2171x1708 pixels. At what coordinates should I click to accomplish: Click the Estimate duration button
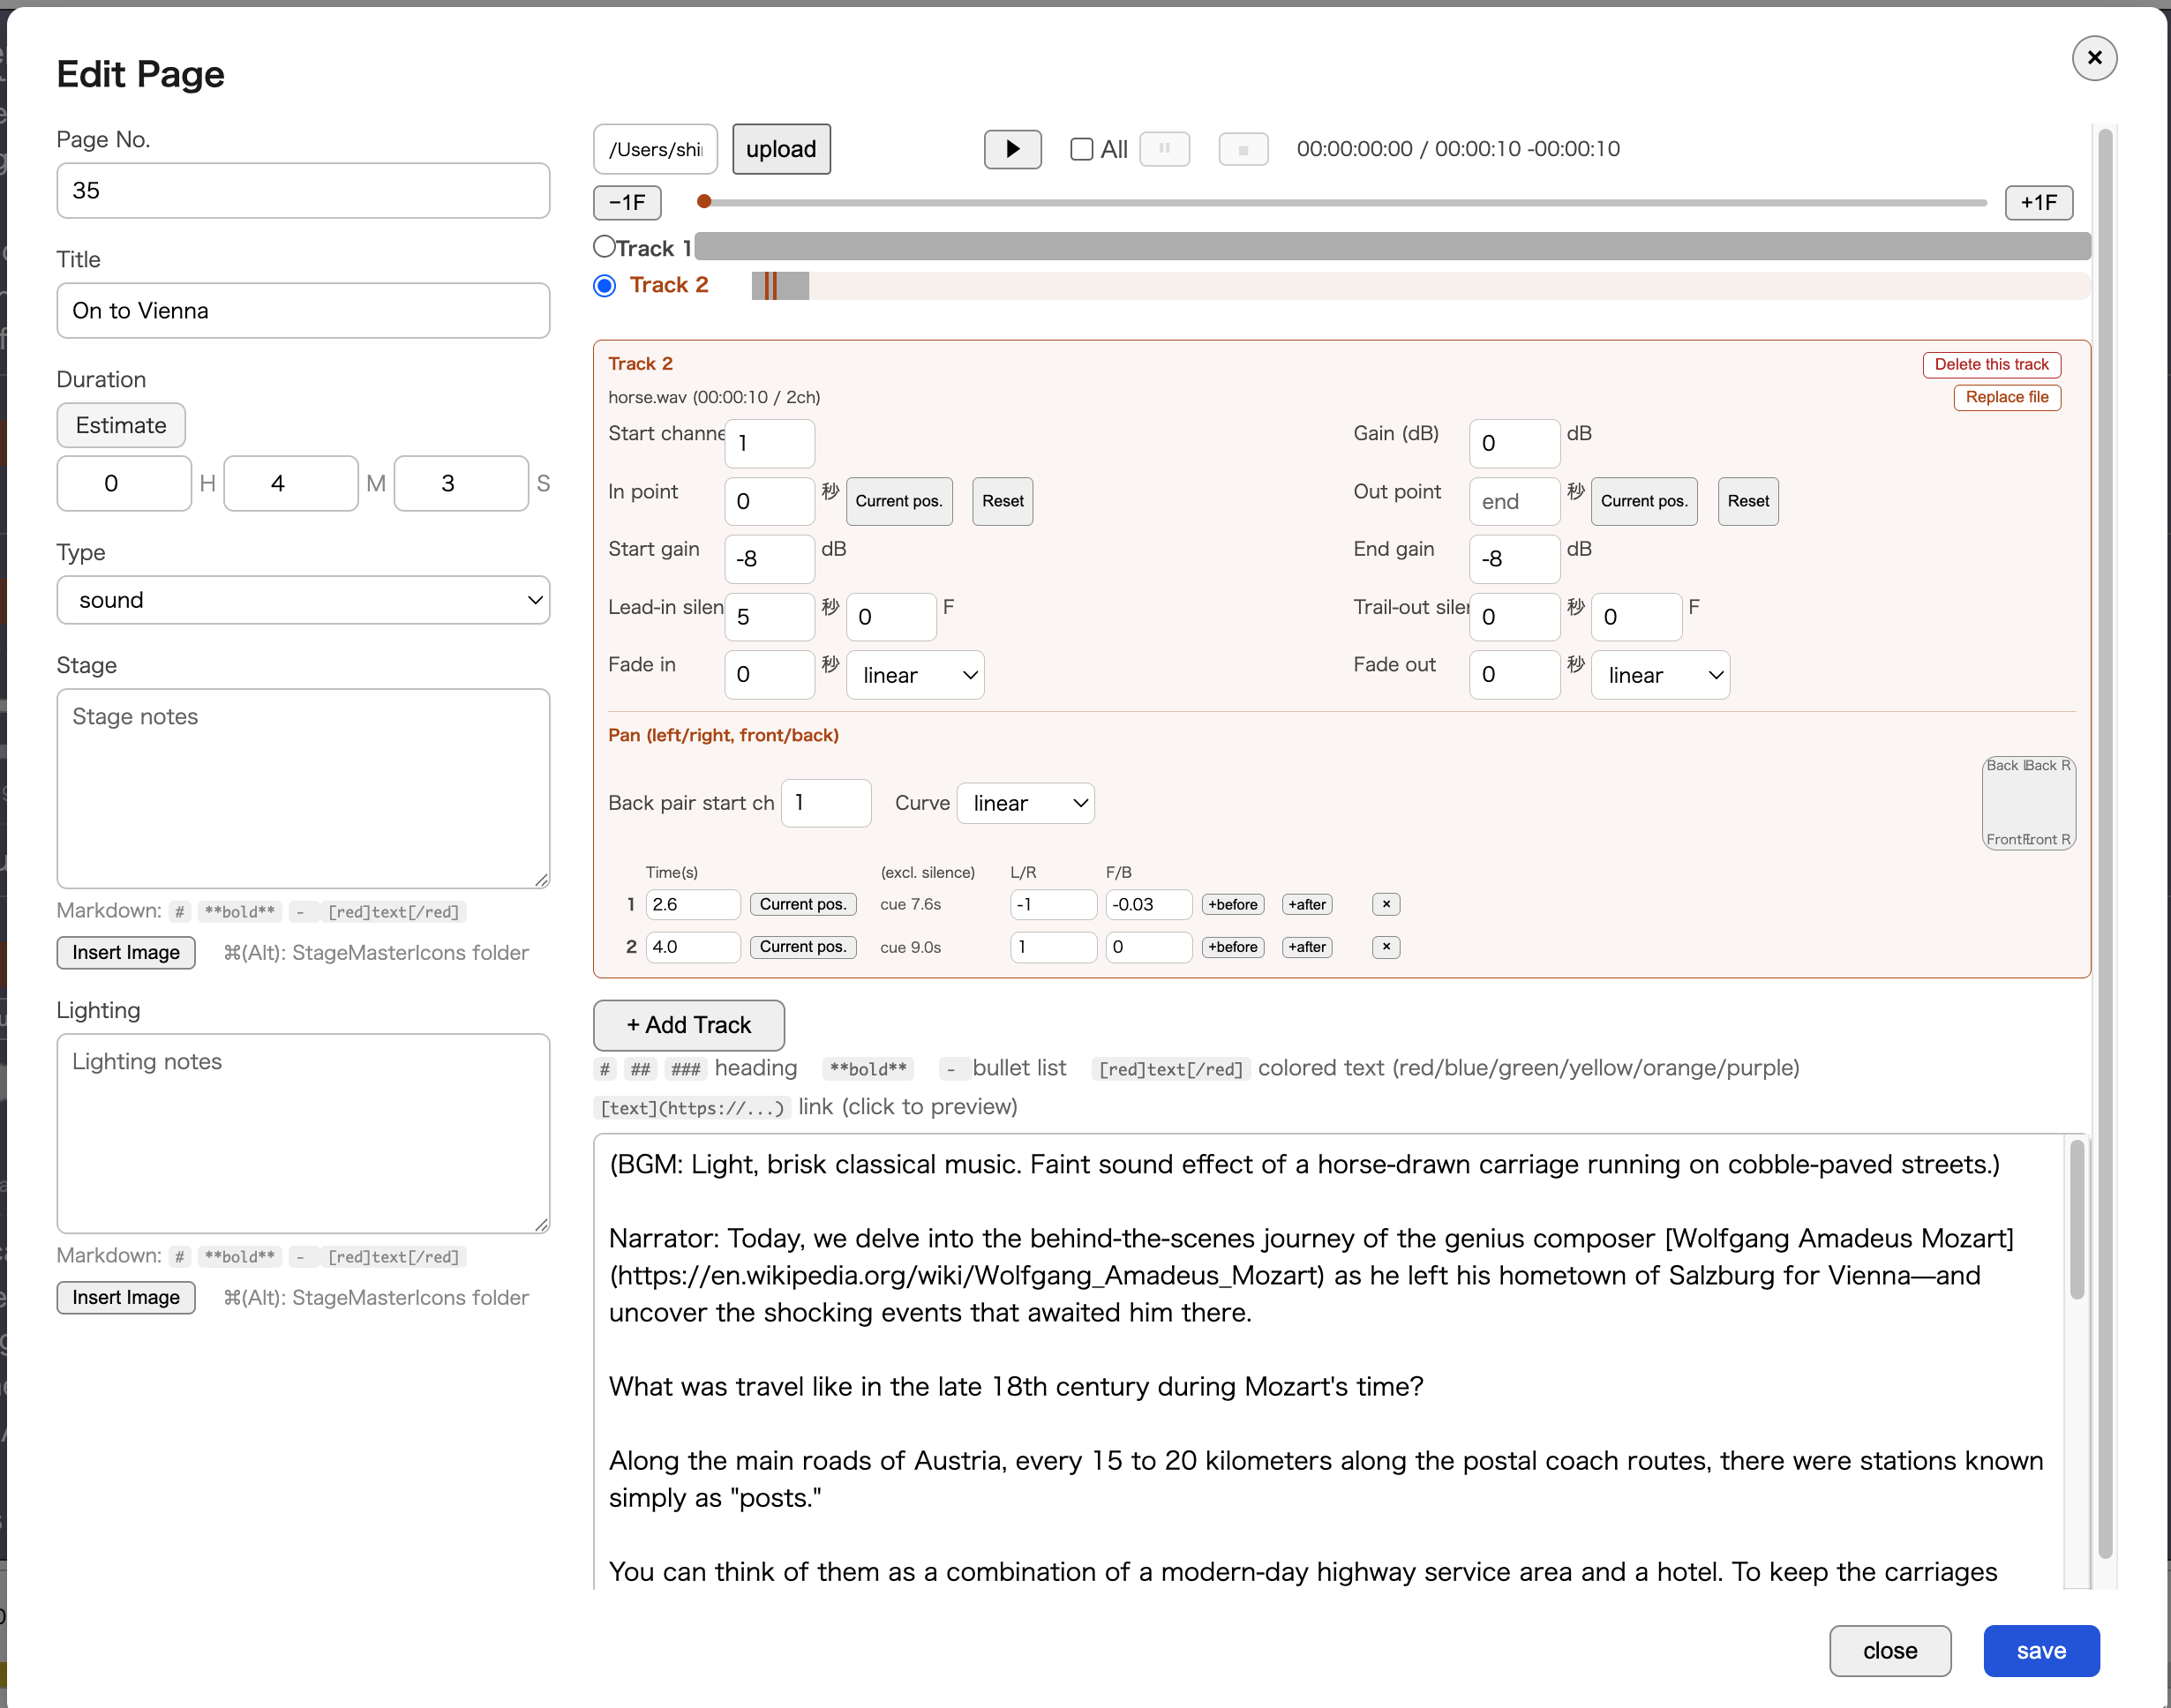[121, 425]
